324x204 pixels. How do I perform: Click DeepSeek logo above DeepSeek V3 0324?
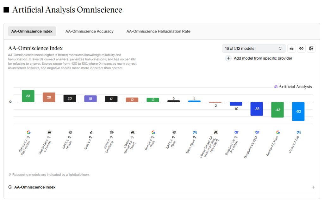257,132
